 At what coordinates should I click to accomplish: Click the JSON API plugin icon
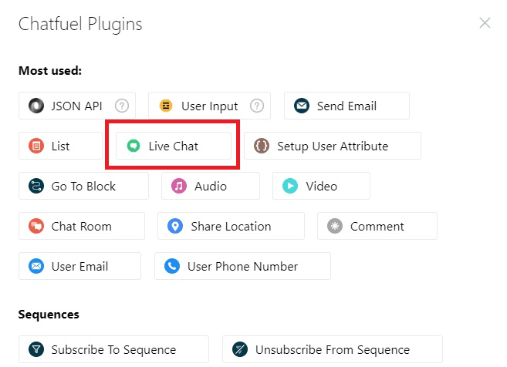pos(36,106)
